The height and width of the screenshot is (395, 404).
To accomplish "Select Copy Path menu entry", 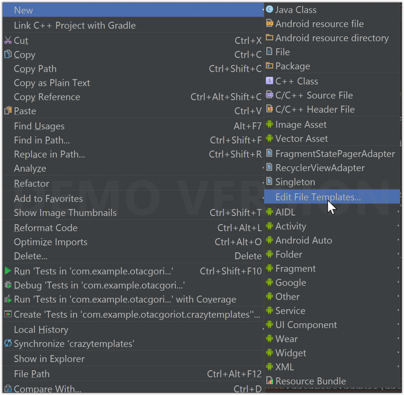I will pyautogui.click(x=133, y=69).
